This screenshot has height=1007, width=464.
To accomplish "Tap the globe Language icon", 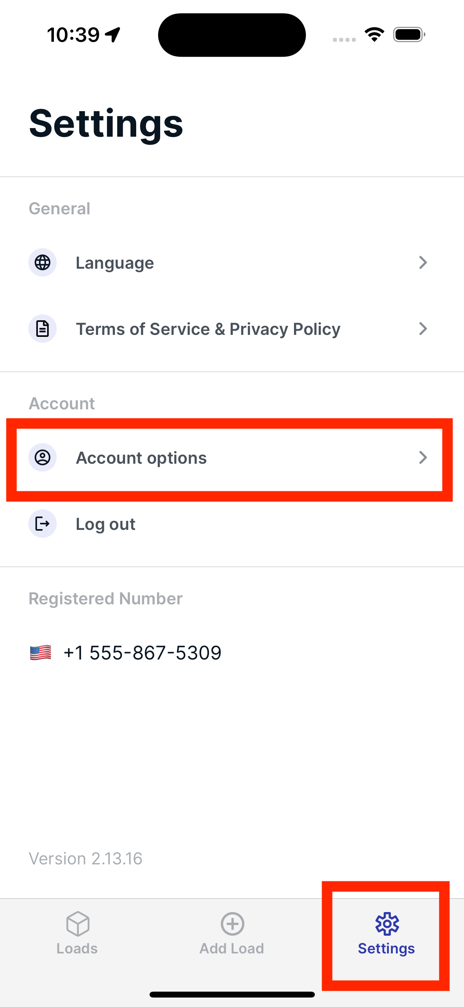I will pos(43,262).
